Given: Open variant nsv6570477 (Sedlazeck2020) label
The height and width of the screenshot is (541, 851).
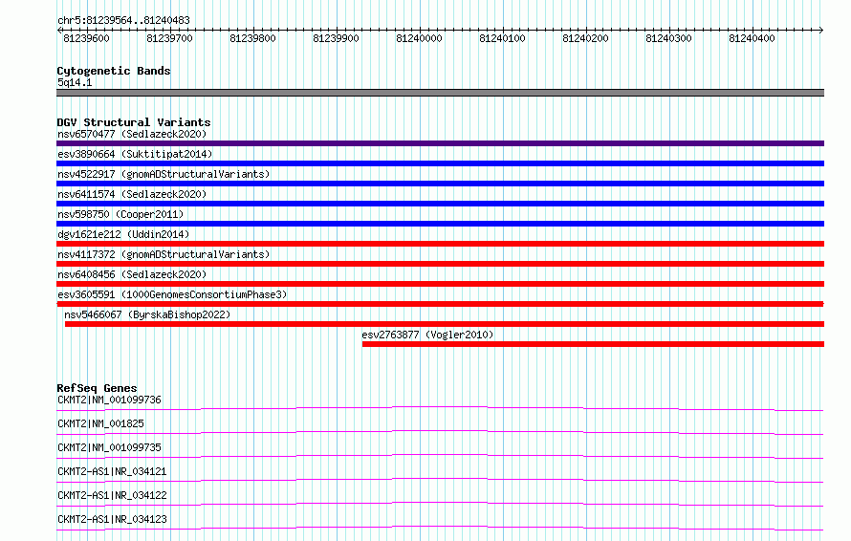Looking at the screenshot, I should tap(132, 134).
